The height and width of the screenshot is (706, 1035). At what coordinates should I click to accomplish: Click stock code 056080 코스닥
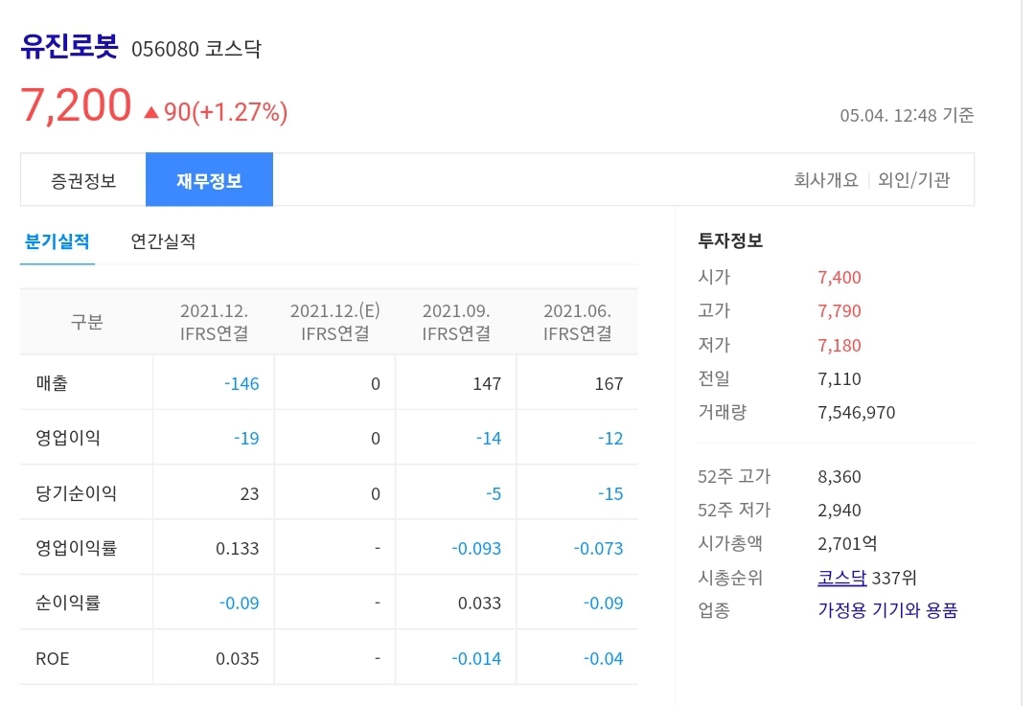(196, 49)
